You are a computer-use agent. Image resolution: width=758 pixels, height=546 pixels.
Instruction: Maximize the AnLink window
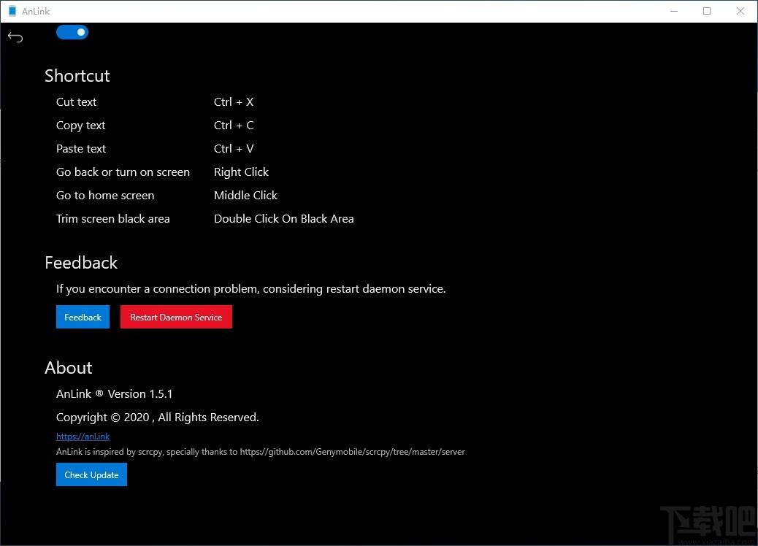coord(707,11)
